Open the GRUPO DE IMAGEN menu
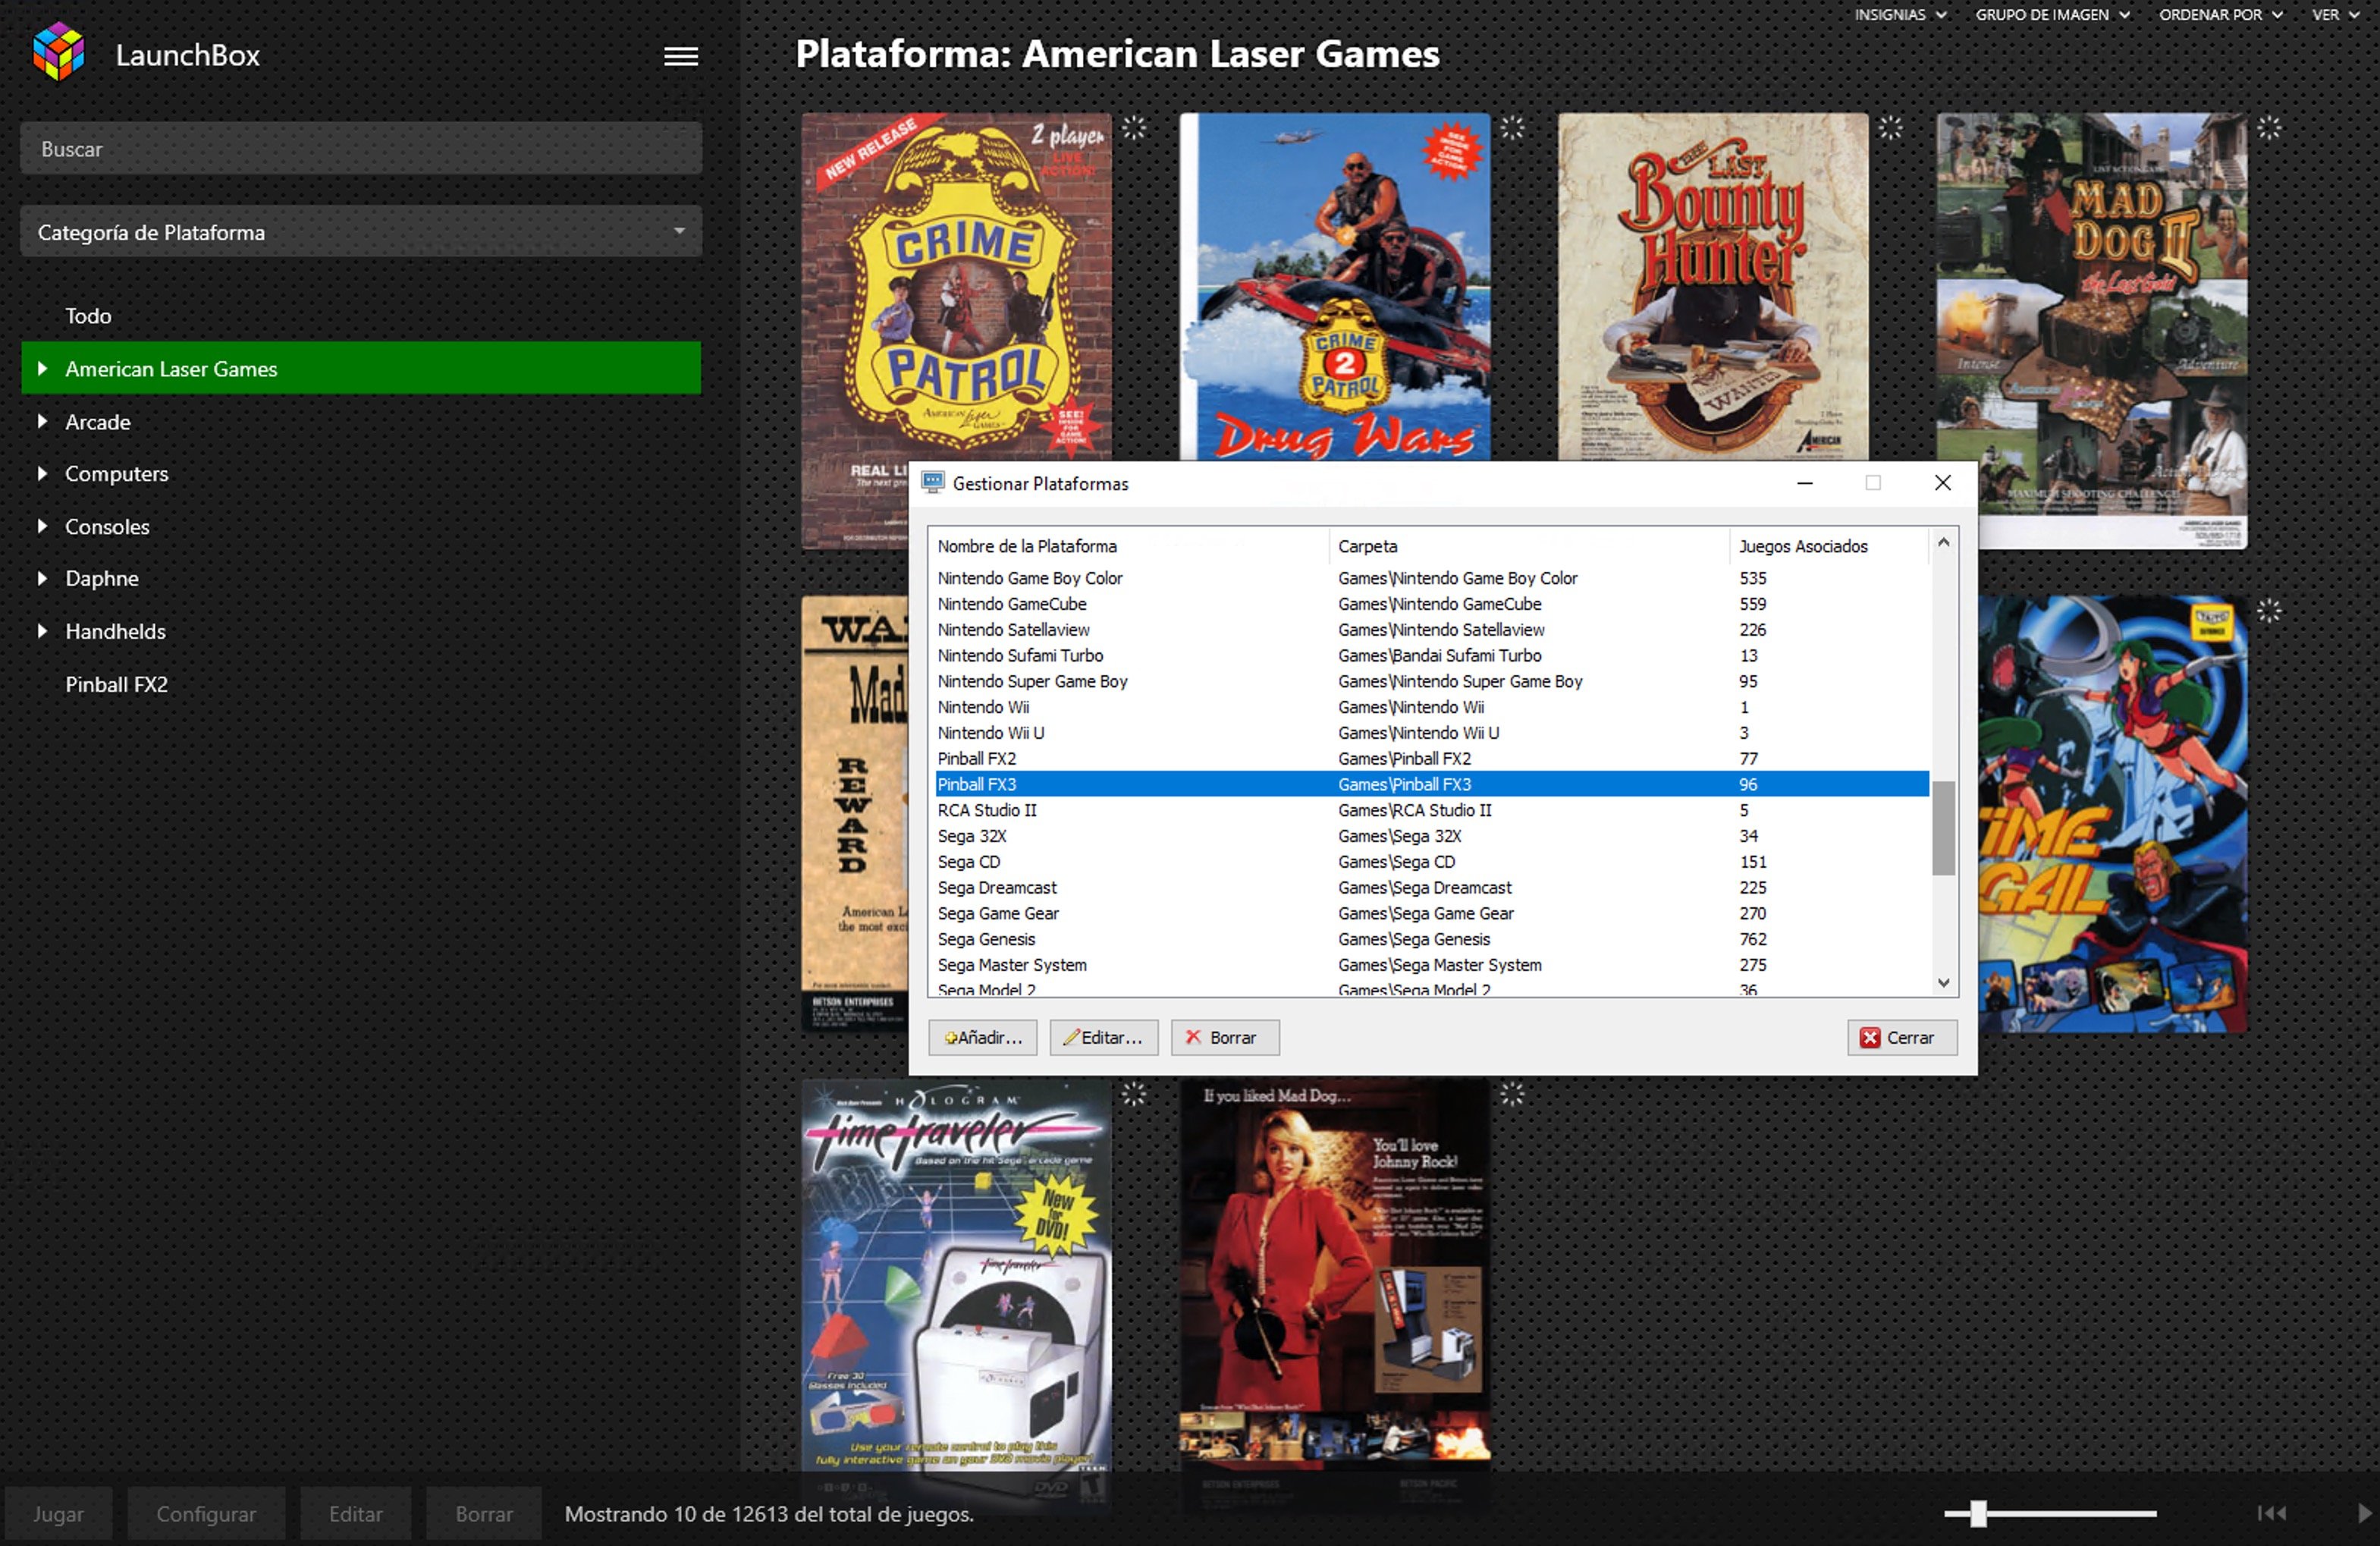Screen dimensions: 2380x1546 (x=2052, y=14)
